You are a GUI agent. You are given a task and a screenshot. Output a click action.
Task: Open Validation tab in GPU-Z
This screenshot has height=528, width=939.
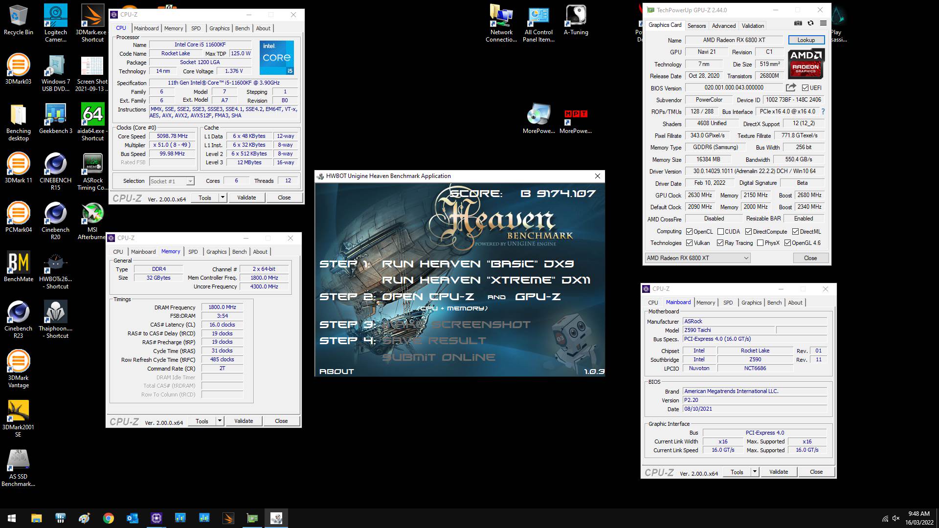[753, 26]
